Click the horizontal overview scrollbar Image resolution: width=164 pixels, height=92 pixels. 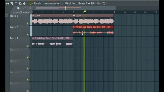[x=76, y=8]
